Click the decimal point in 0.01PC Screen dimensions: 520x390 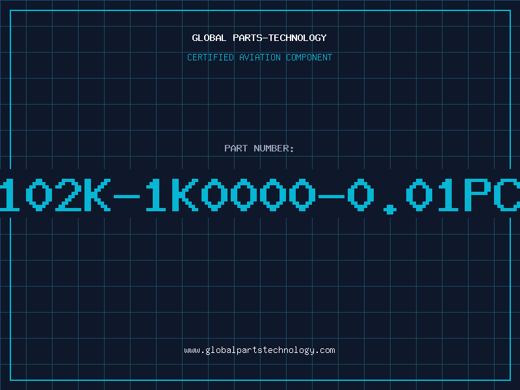pyautogui.click(x=390, y=209)
